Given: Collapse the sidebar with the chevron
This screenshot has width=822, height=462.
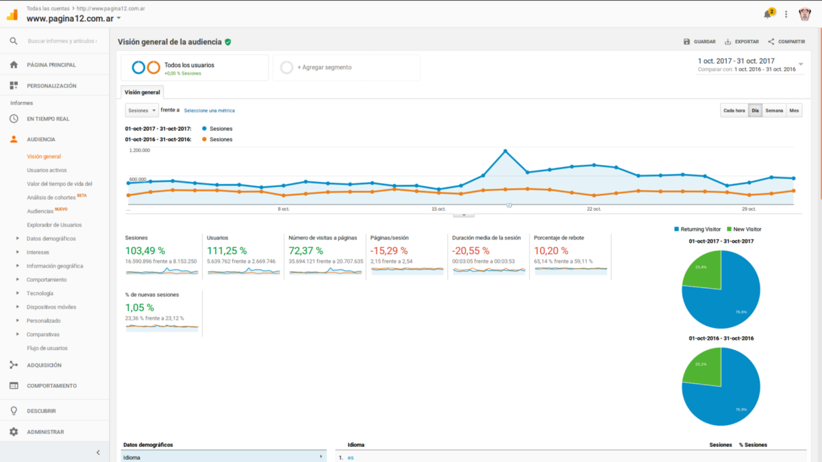Looking at the screenshot, I should click(x=98, y=452).
